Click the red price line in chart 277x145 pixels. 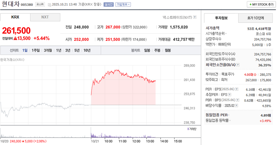click(118, 72)
